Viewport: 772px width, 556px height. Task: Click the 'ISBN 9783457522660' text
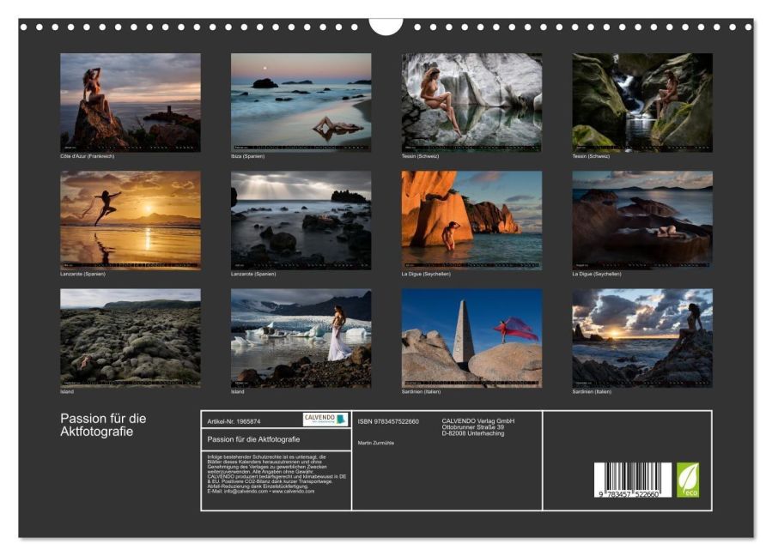(x=388, y=421)
